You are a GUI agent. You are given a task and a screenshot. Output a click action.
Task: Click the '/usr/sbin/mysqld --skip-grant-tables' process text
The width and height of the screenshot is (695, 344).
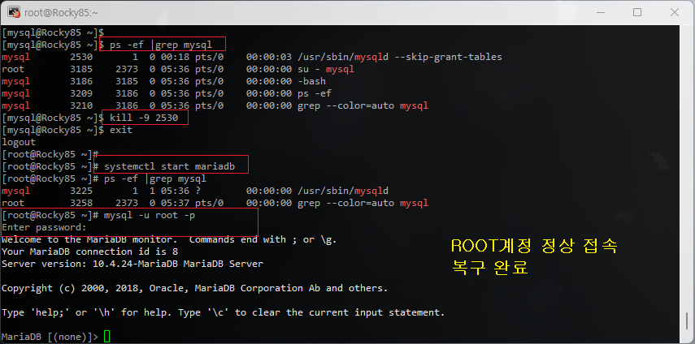400,57
